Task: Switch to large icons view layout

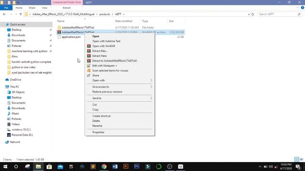Action: [x=302, y=160]
